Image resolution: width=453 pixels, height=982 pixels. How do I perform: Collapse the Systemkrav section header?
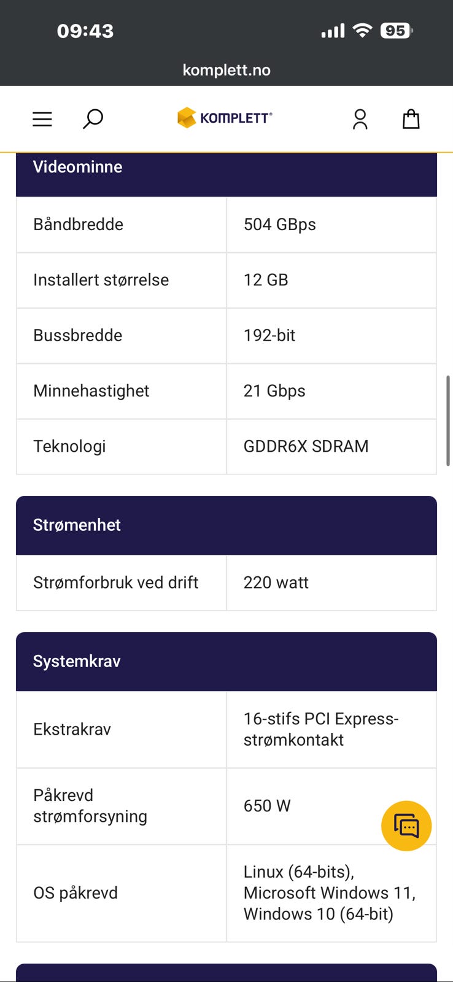point(226,661)
